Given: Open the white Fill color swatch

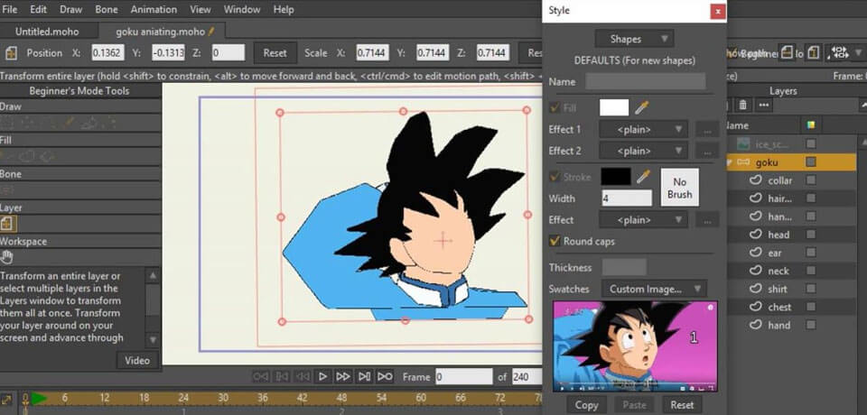Looking at the screenshot, I should (614, 107).
